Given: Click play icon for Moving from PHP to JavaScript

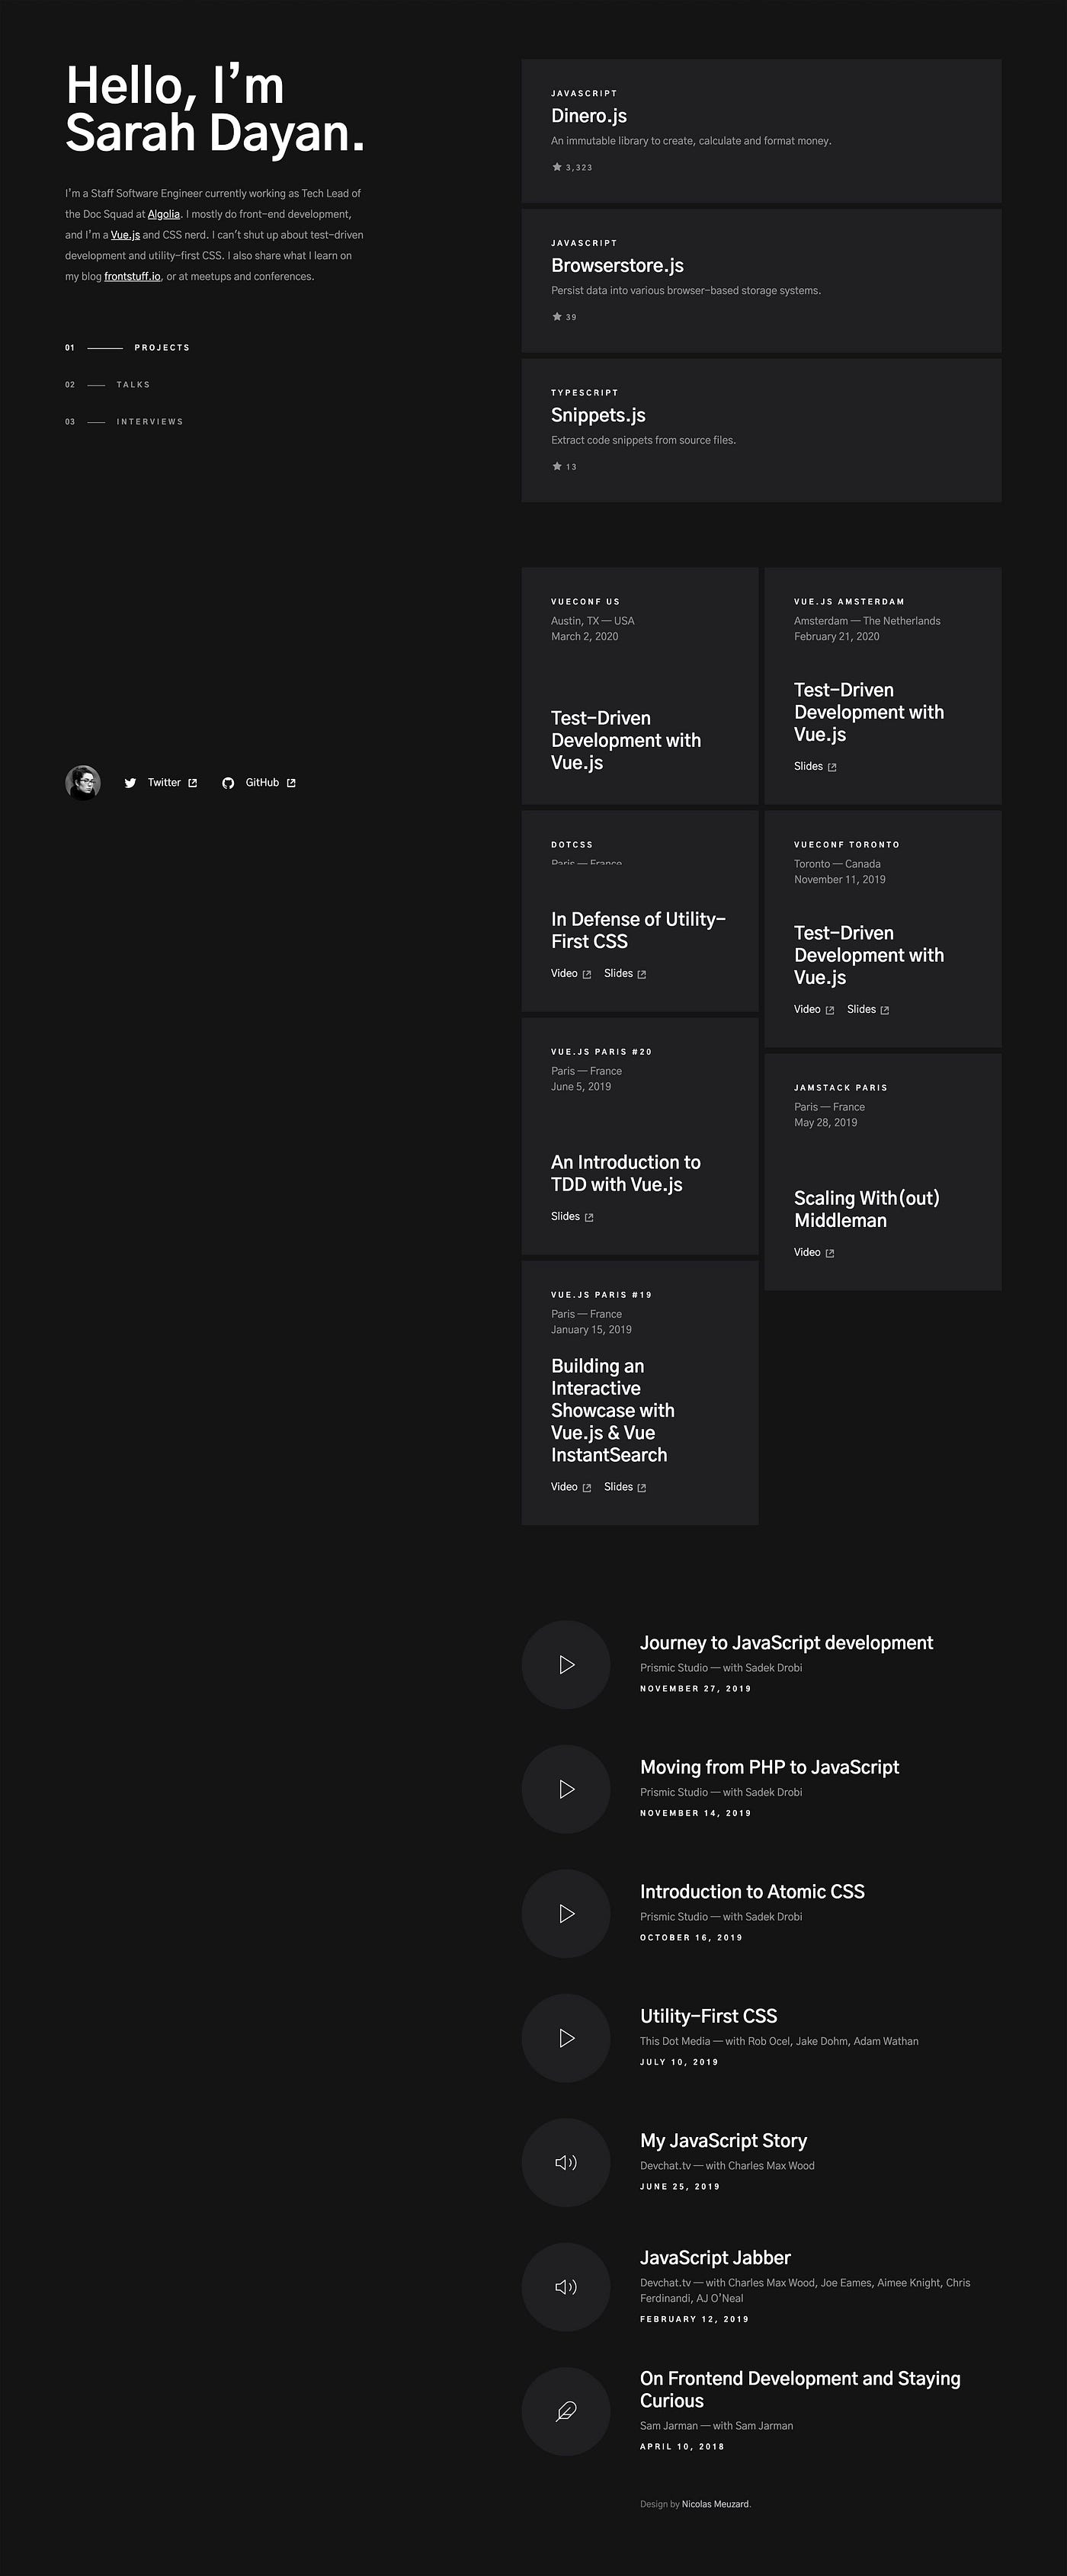Looking at the screenshot, I should coord(566,1789).
